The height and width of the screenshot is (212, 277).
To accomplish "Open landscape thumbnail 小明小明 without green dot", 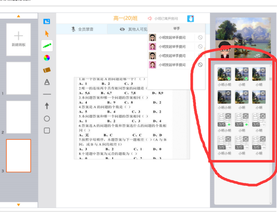I will point(224,97).
